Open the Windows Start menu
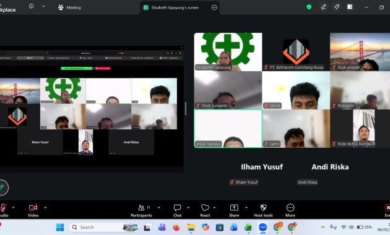The width and height of the screenshot is (390, 235). 60,228
